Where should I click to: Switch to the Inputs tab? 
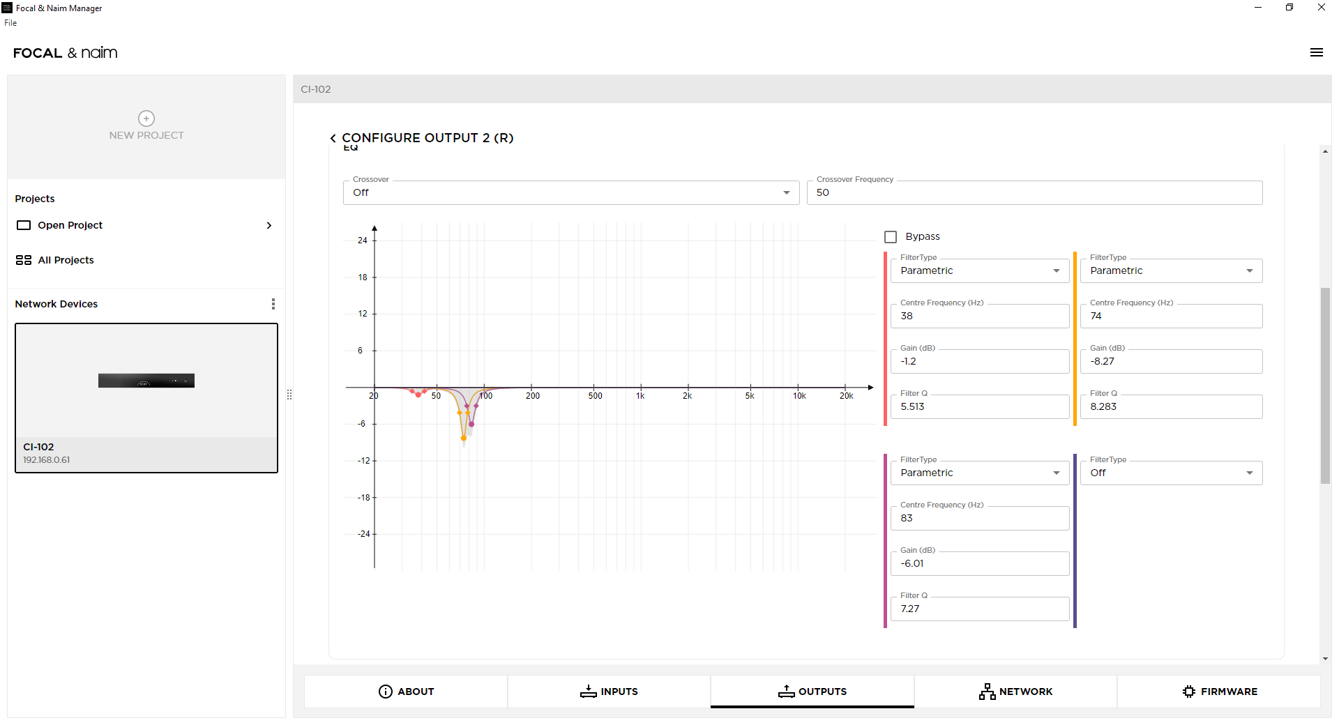pos(609,692)
